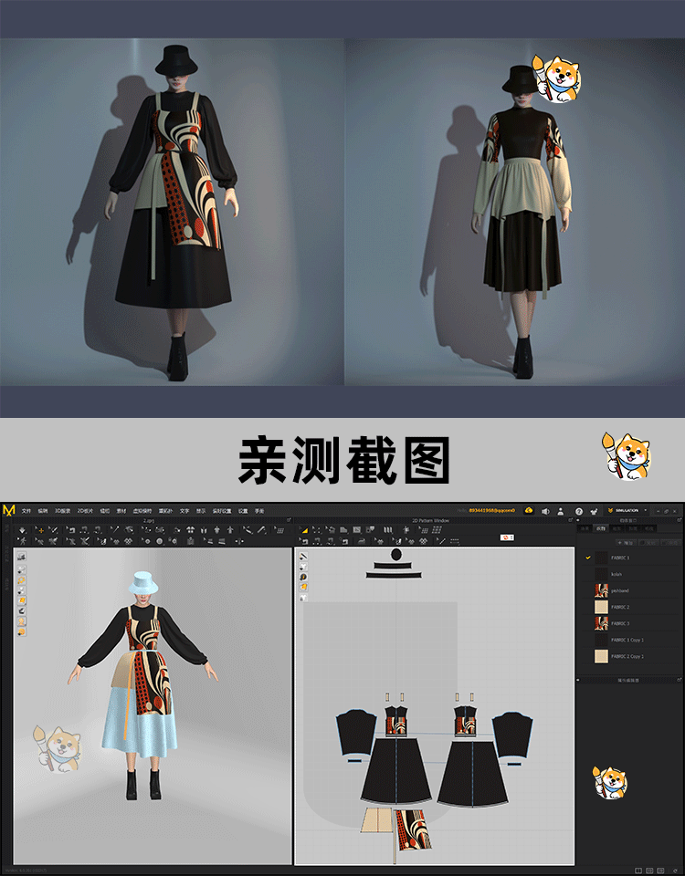This screenshot has height=876, width=685.
Task: Open the 编辑 menu
Action: [43, 511]
